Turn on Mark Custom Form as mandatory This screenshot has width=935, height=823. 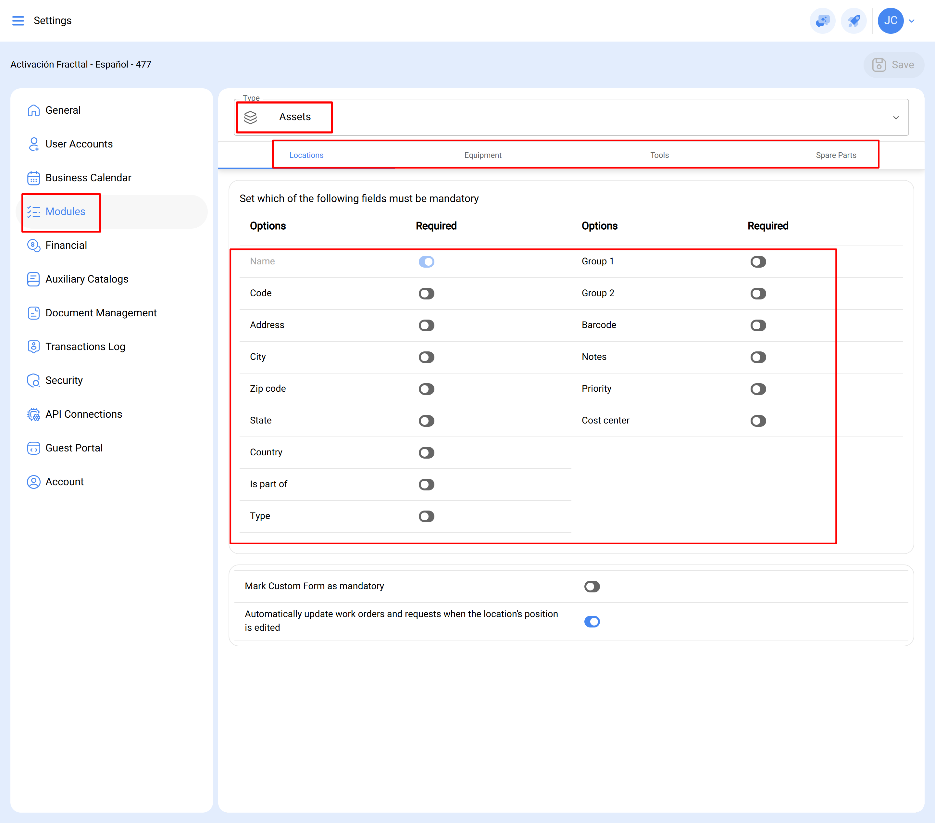coord(592,586)
